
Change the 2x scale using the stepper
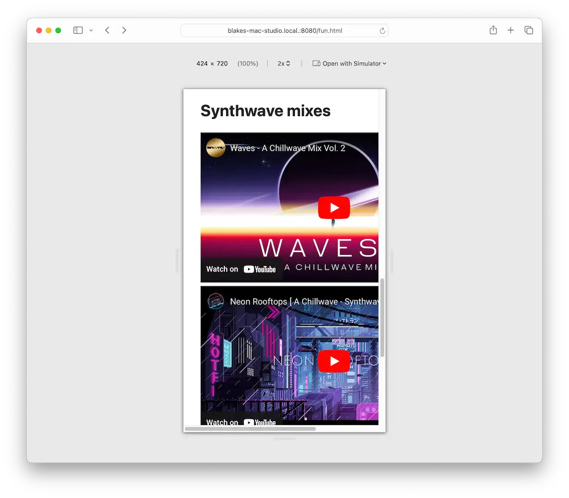[288, 63]
